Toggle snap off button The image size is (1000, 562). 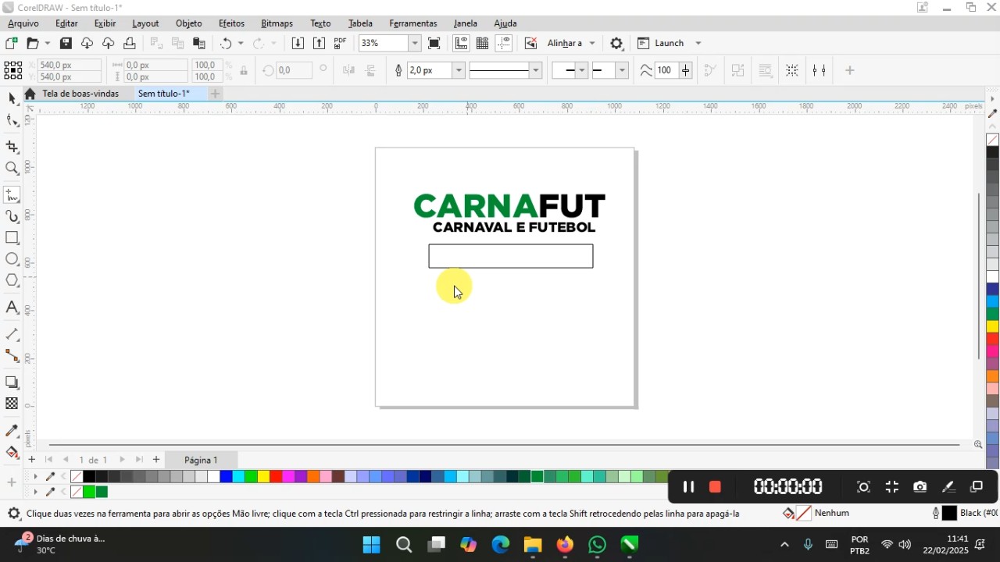(x=530, y=44)
